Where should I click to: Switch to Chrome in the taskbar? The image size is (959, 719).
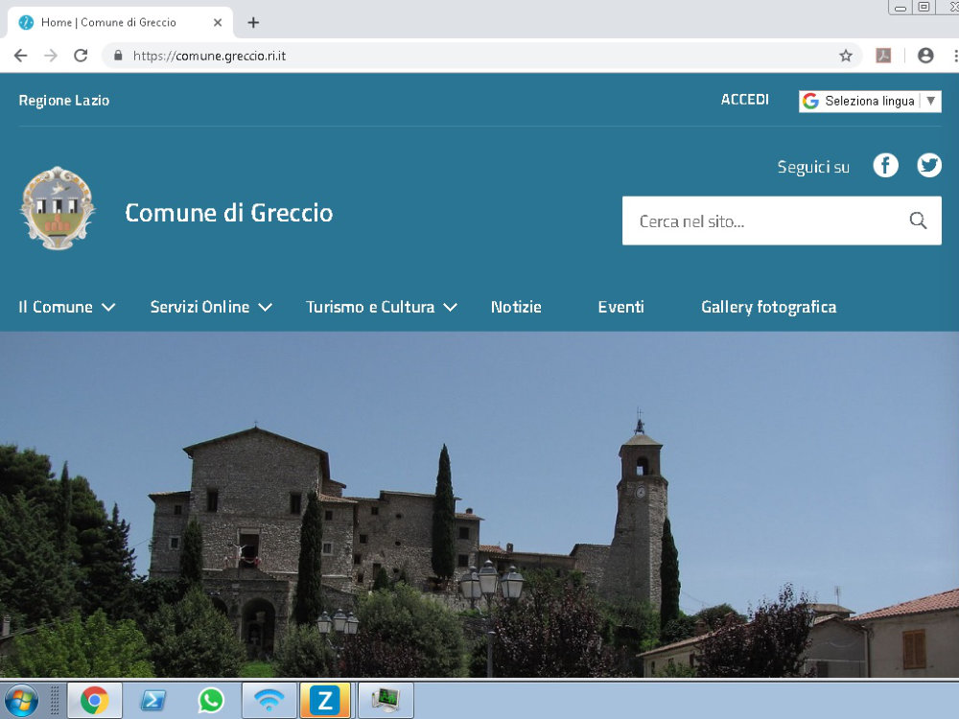94,700
